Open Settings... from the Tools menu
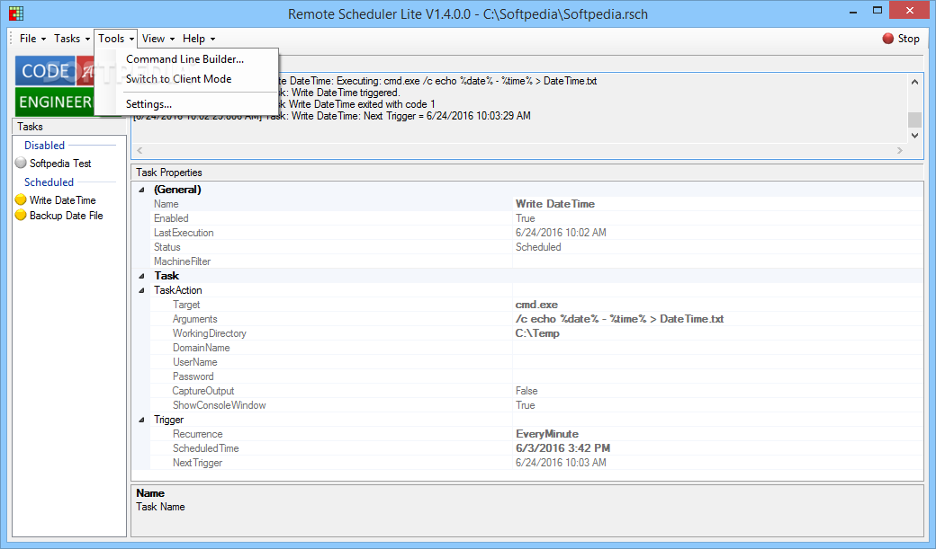The height and width of the screenshot is (549, 936). [x=148, y=104]
